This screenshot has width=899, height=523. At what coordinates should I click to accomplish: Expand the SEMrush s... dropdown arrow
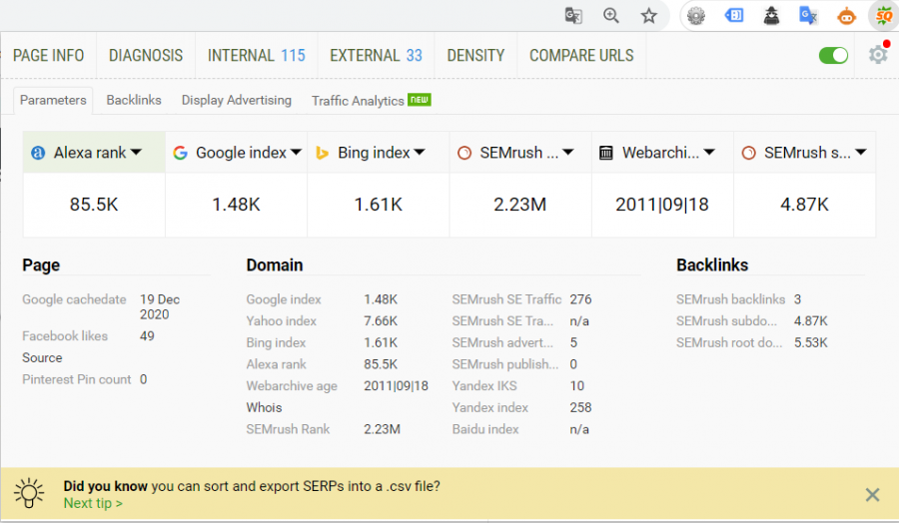click(x=861, y=153)
